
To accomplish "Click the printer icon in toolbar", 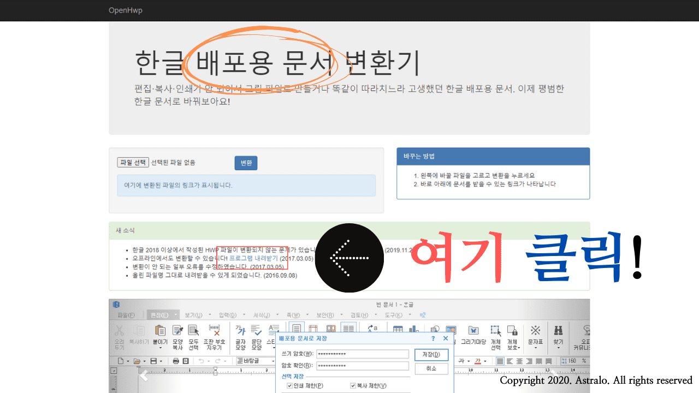I will coord(176,361).
